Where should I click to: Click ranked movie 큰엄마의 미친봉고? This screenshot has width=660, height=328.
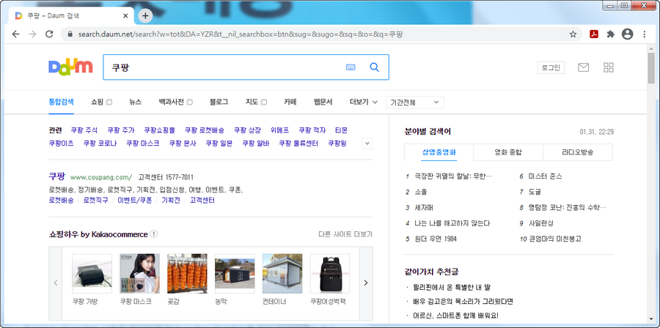pyautogui.click(x=555, y=239)
